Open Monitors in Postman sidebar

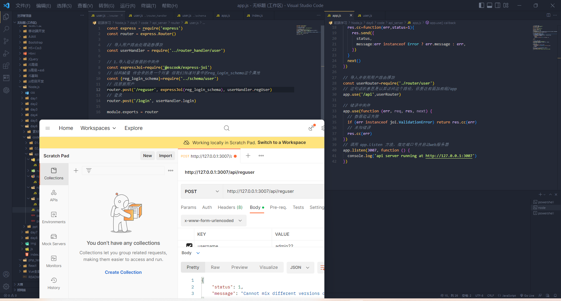pos(54,262)
